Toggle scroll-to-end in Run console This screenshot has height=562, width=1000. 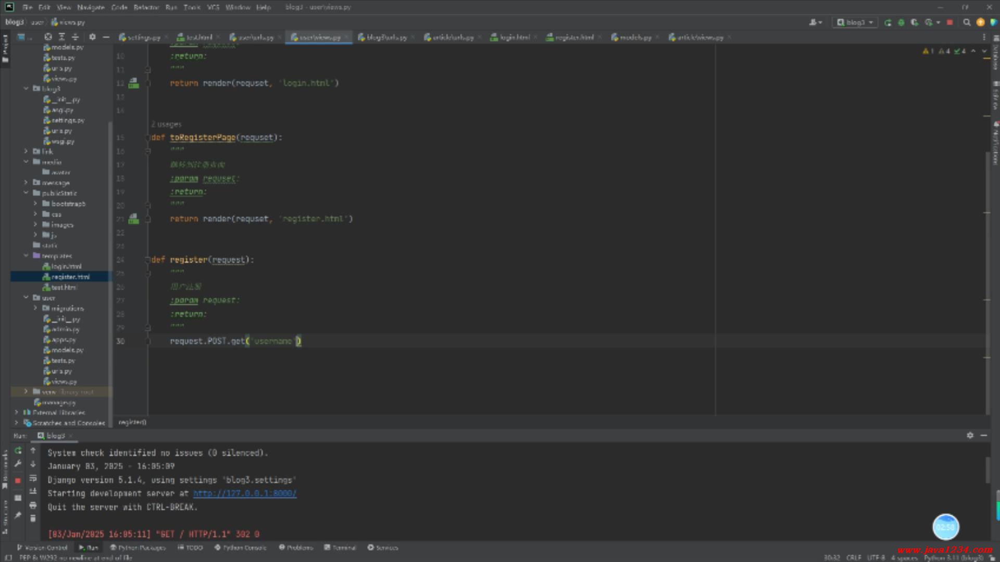[x=33, y=491]
